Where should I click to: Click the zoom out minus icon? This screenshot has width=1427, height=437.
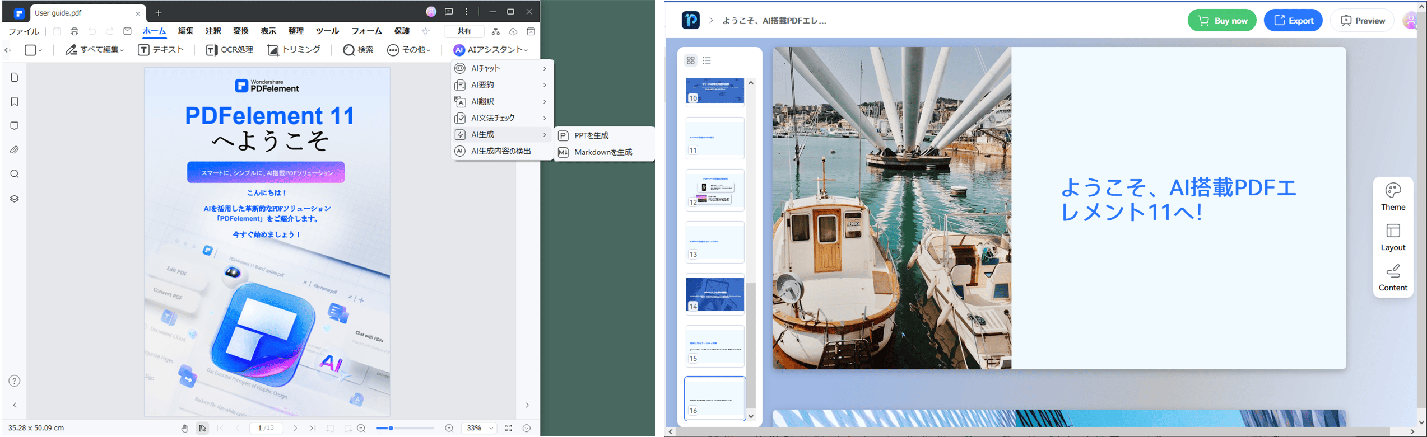point(361,428)
